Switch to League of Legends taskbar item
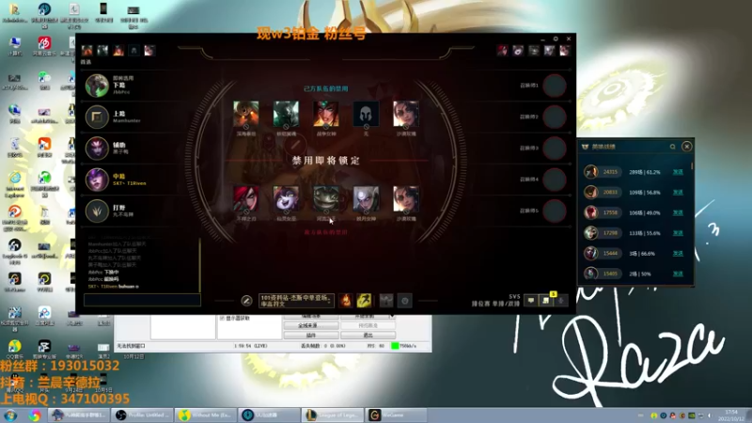Viewport: 752px width, 423px height. coord(332,415)
